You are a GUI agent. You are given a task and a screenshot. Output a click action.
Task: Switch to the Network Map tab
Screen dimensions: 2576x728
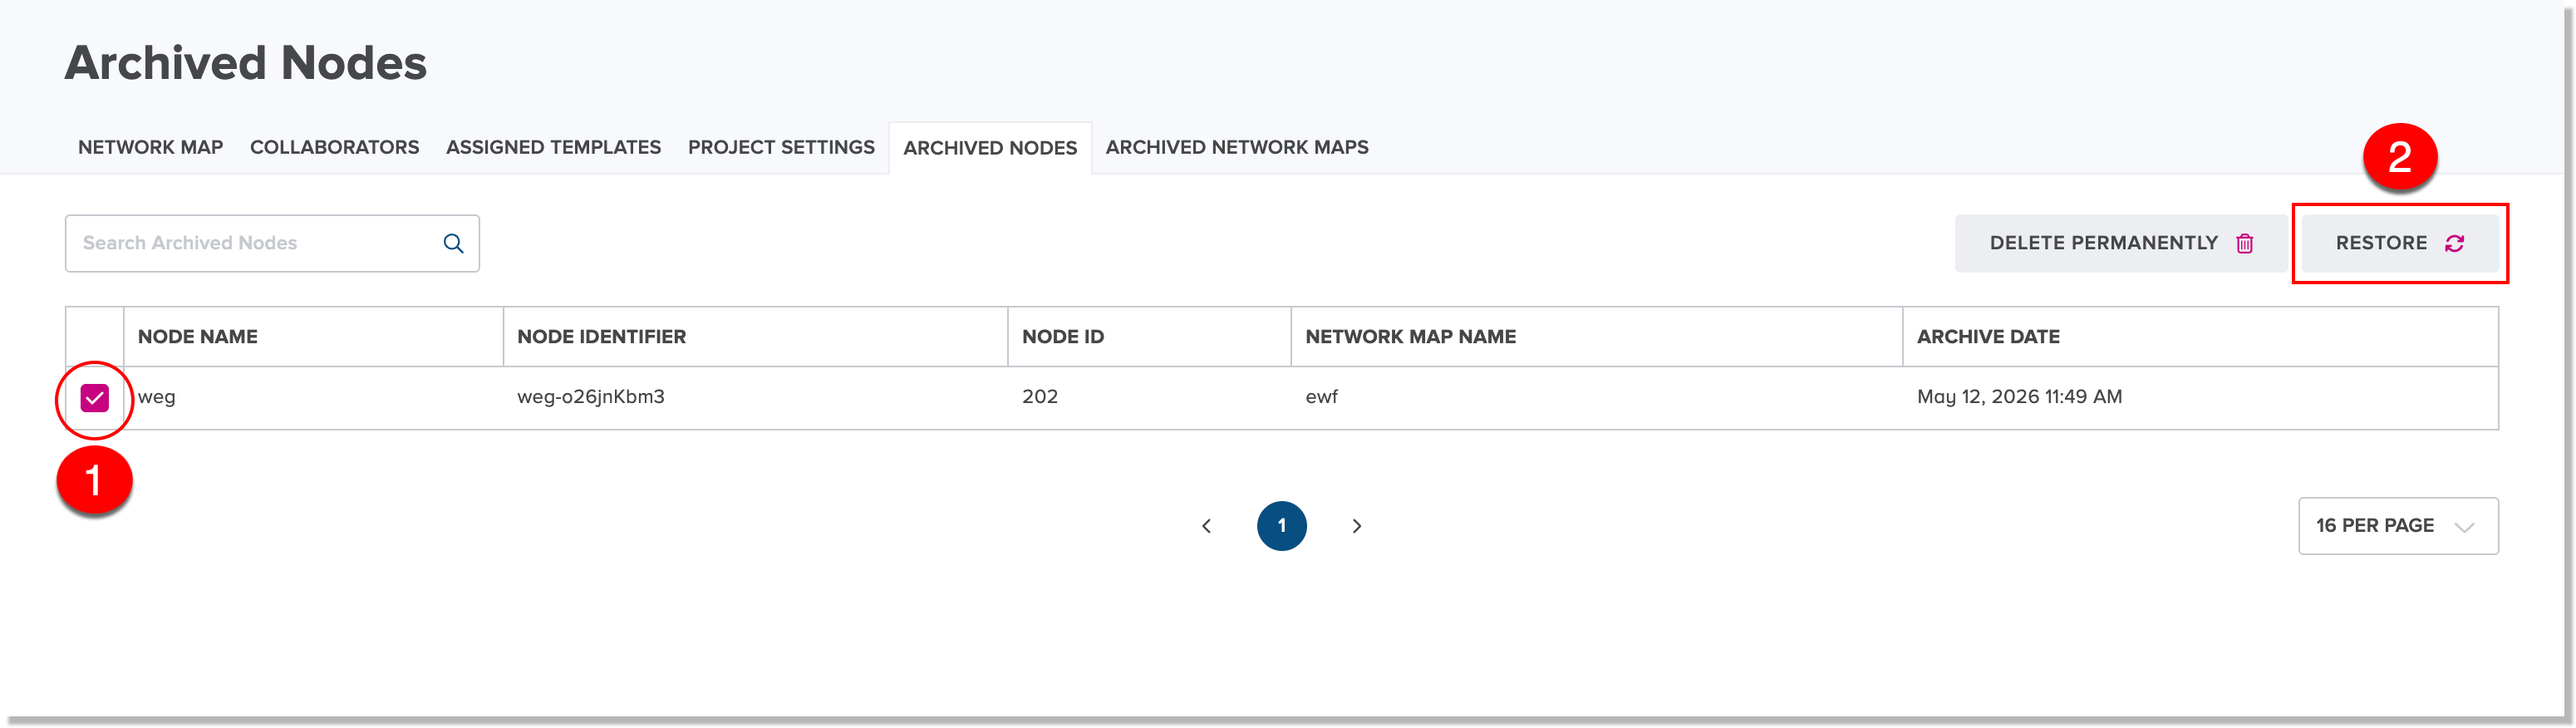pos(151,147)
